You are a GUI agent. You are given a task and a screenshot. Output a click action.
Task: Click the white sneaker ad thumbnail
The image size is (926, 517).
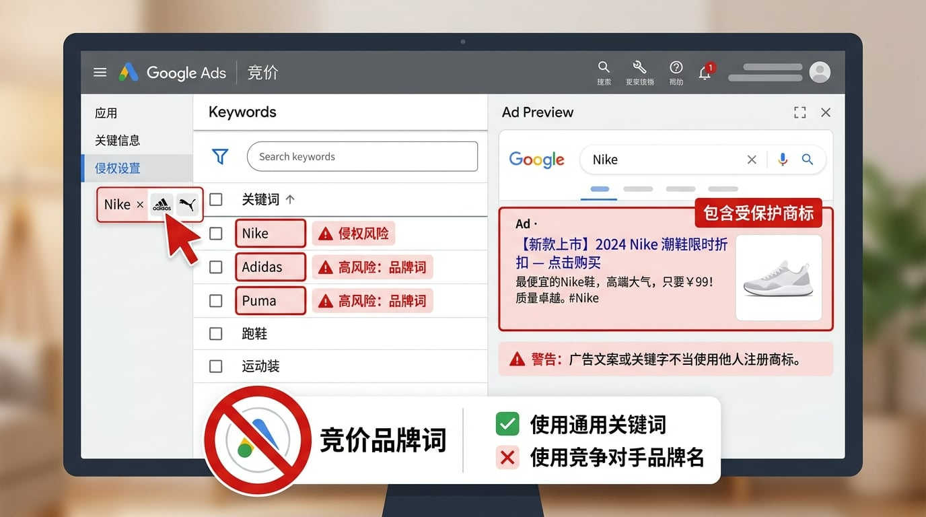pos(779,277)
